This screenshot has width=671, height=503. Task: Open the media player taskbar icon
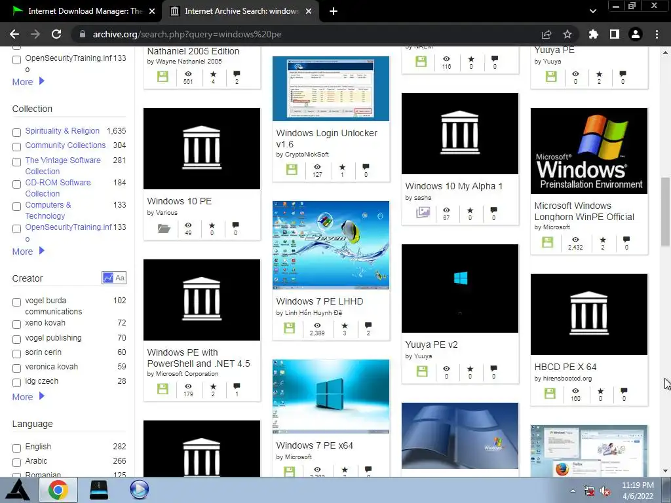coord(139,490)
